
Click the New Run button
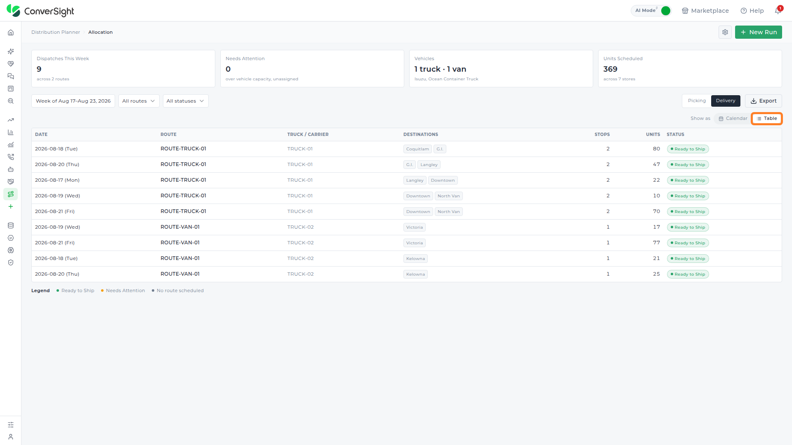758,32
